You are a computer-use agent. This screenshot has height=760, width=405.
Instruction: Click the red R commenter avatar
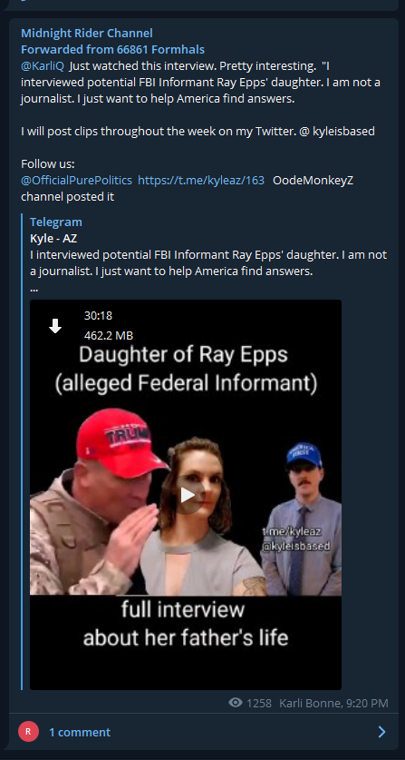28,732
